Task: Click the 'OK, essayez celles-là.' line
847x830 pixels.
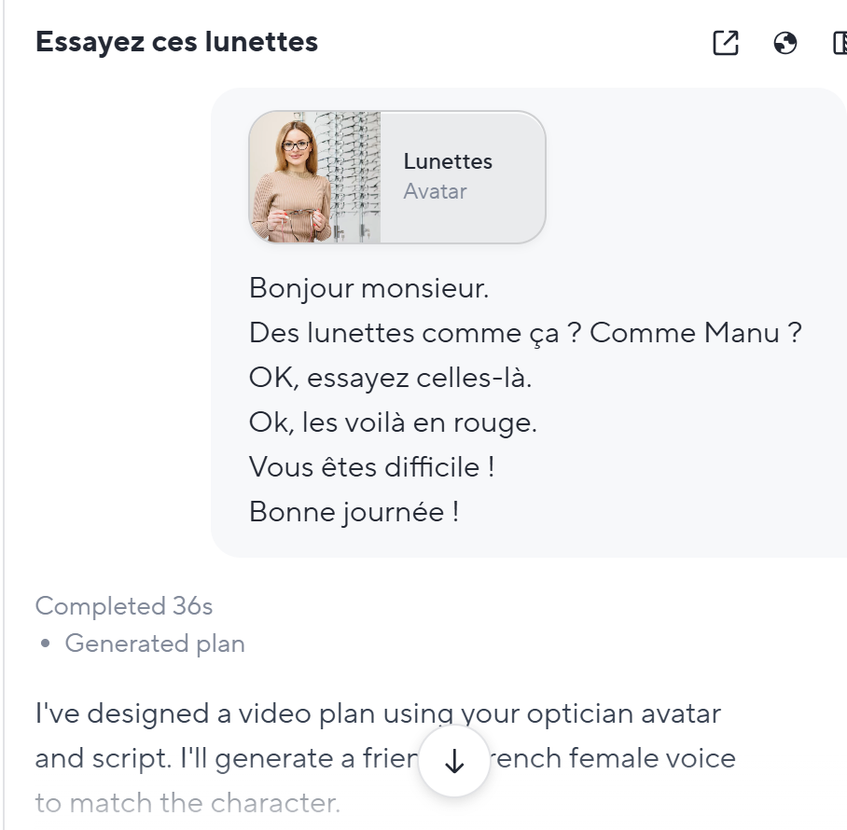Action: click(x=390, y=378)
